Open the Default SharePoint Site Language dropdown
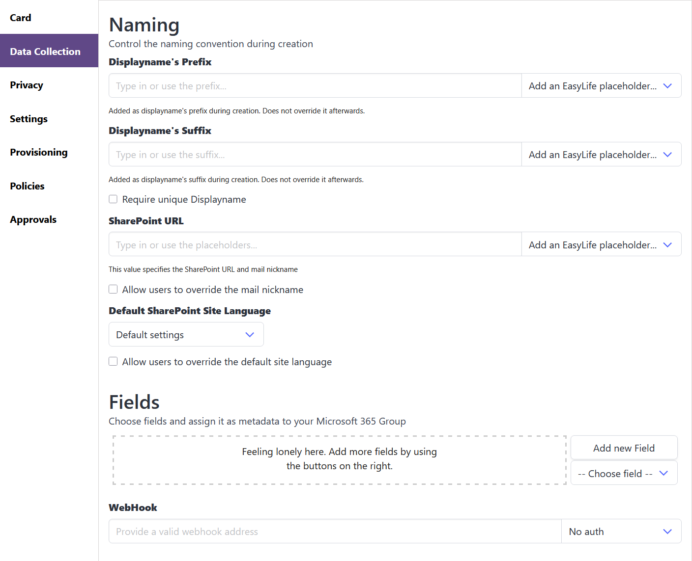692x561 pixels. (x=186, y=334)
